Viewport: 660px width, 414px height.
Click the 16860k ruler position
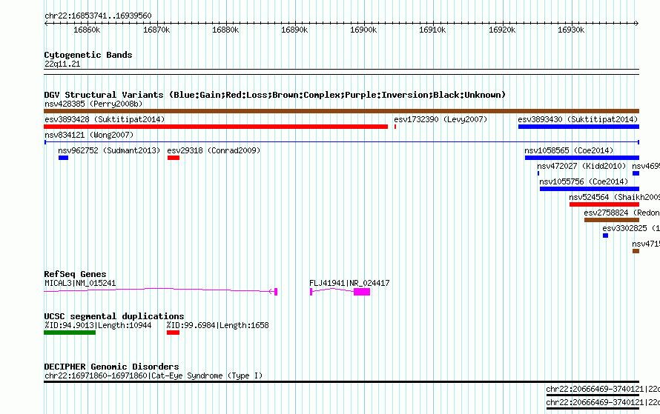click(87, 30)
